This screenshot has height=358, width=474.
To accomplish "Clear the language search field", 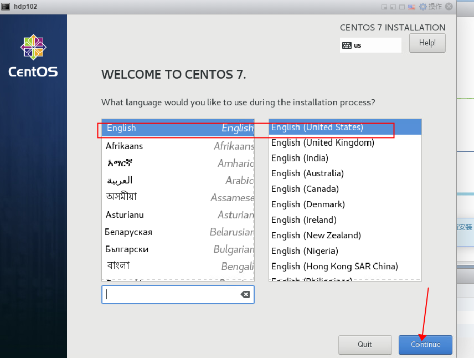I will tap(245, 294).
